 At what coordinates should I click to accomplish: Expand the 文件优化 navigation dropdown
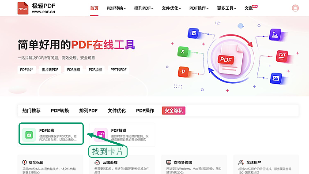point(171,8)
